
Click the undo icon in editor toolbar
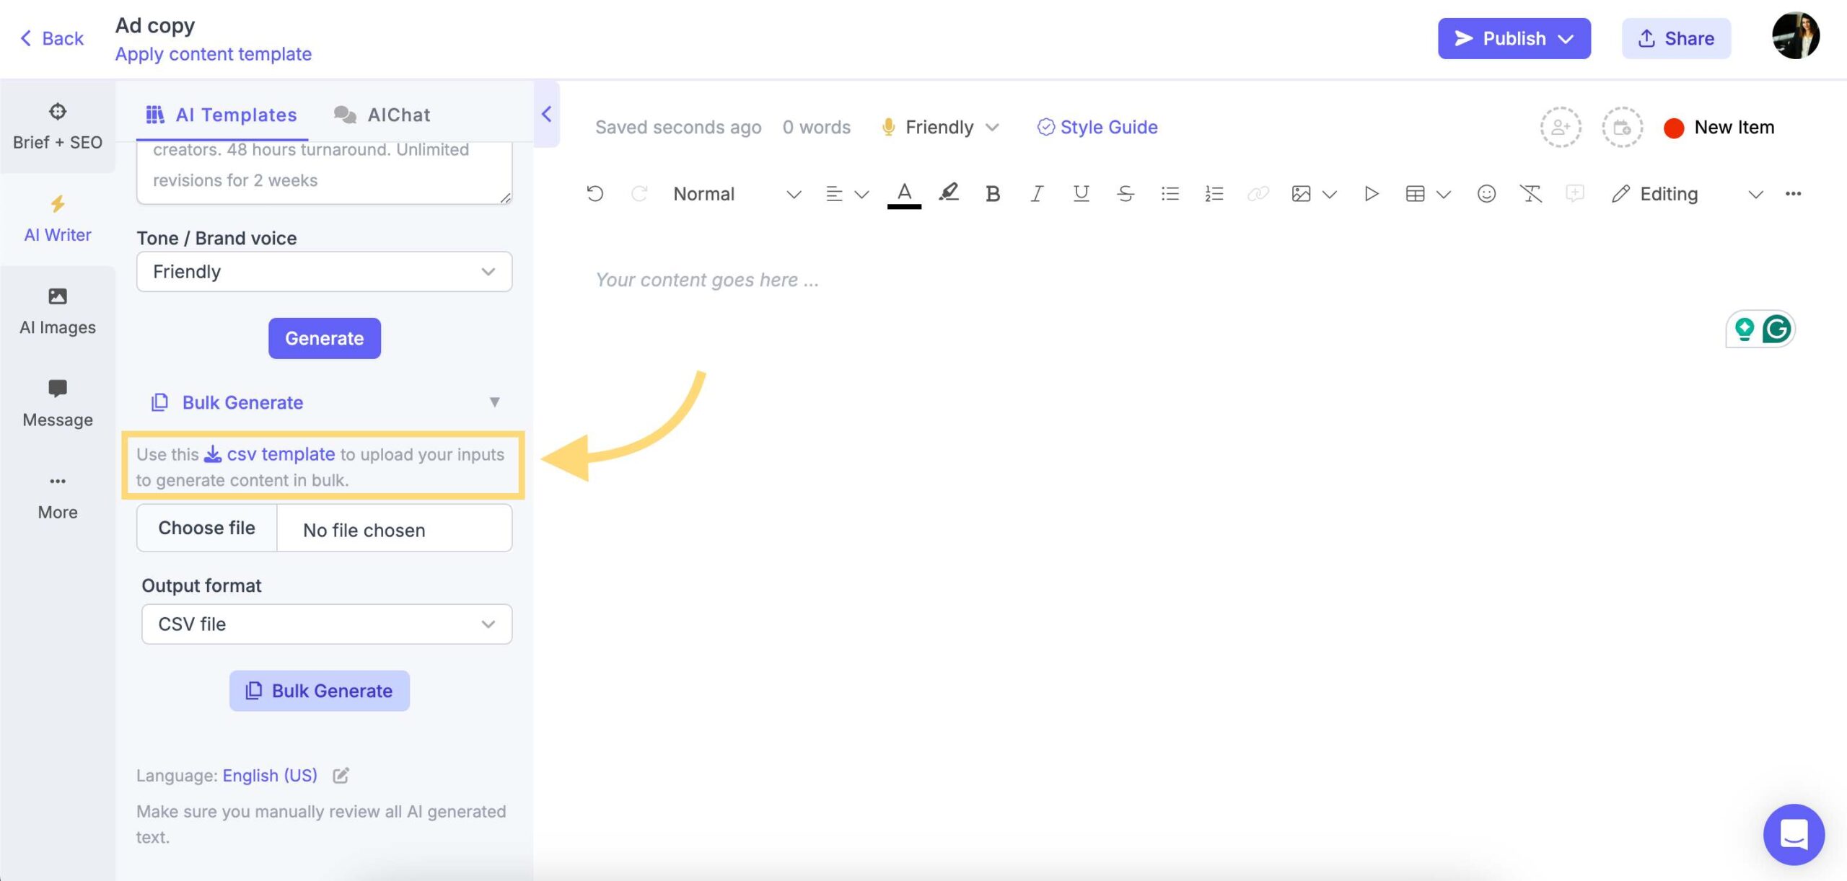click(x=595, y=193)
